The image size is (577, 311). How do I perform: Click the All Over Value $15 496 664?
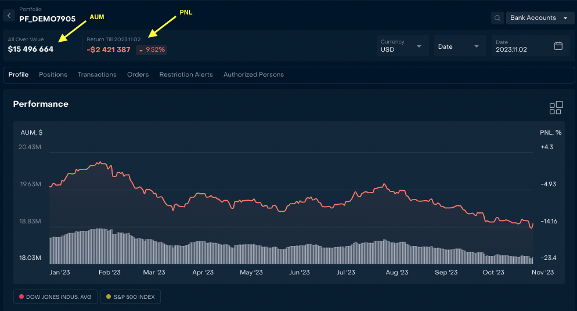(x=31, y=49)
